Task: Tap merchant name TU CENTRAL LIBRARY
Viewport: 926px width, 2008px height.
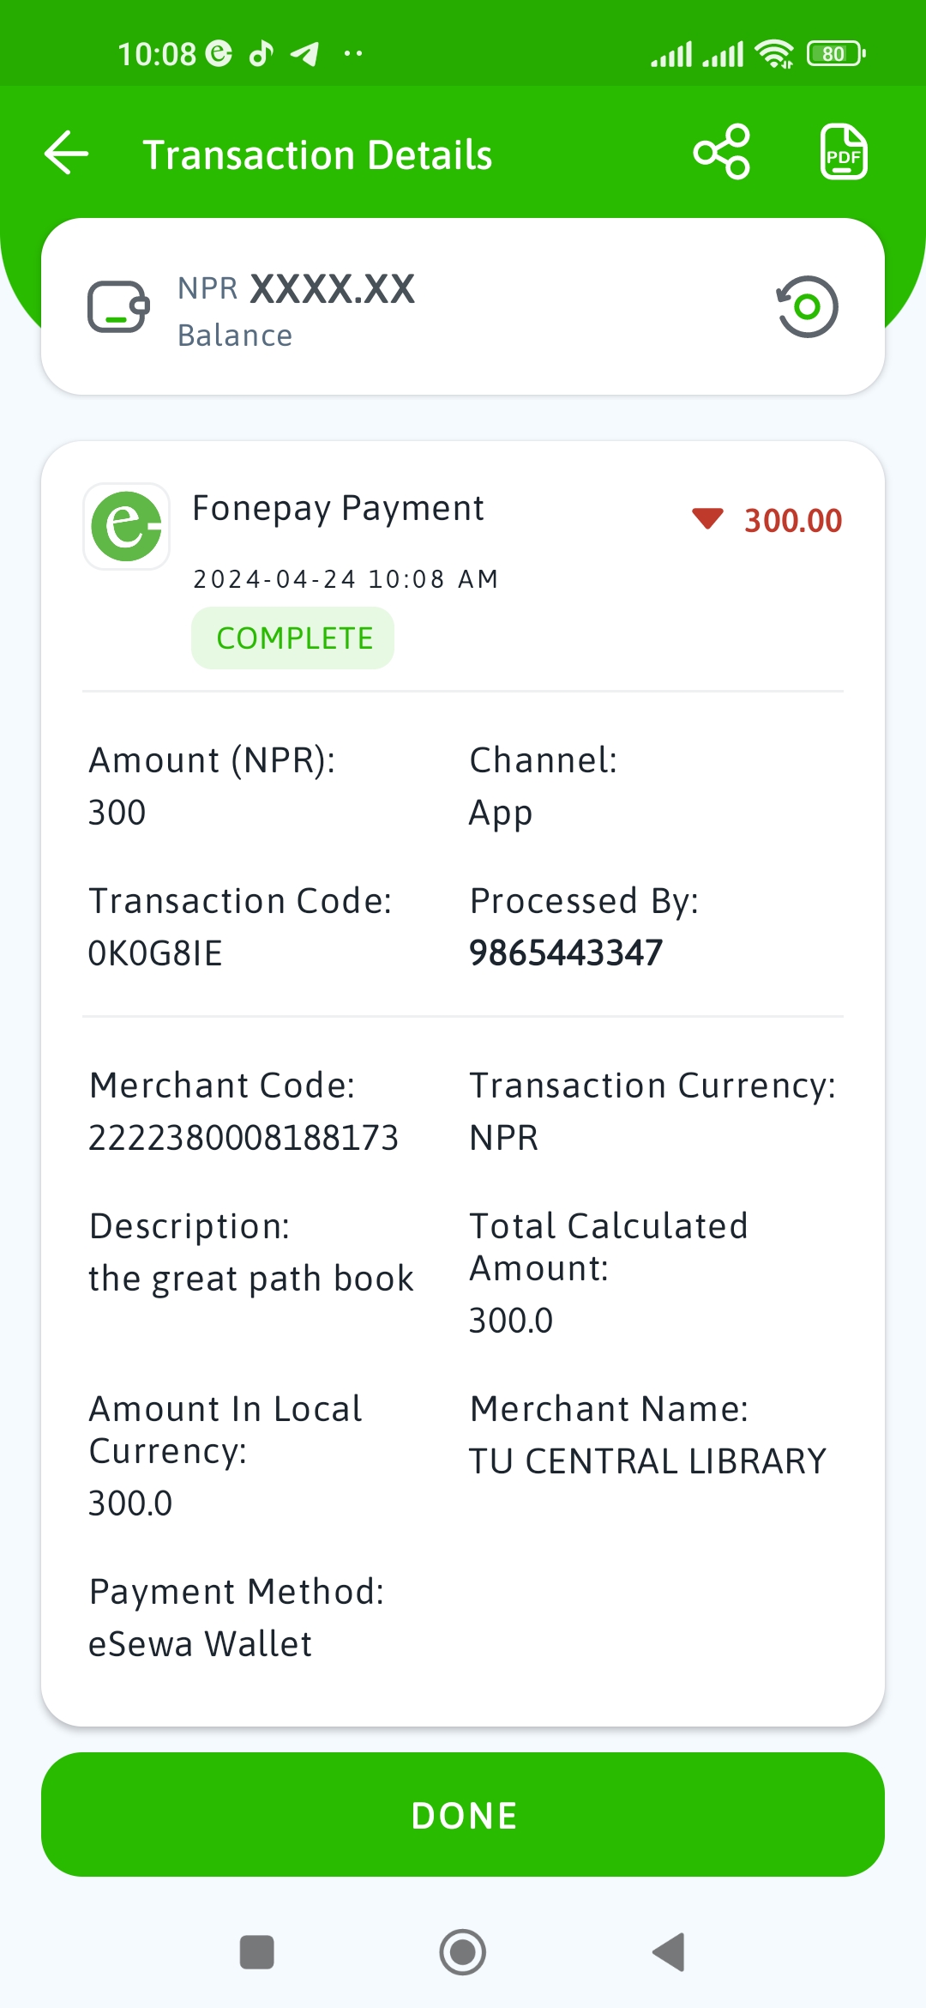Action: point(647,1461)
